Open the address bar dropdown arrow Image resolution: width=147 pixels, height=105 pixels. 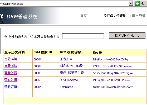131,4
